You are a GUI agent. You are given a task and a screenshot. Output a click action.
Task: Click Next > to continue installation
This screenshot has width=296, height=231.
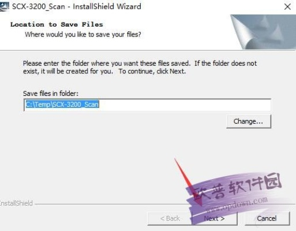click(x=214, y=219)
